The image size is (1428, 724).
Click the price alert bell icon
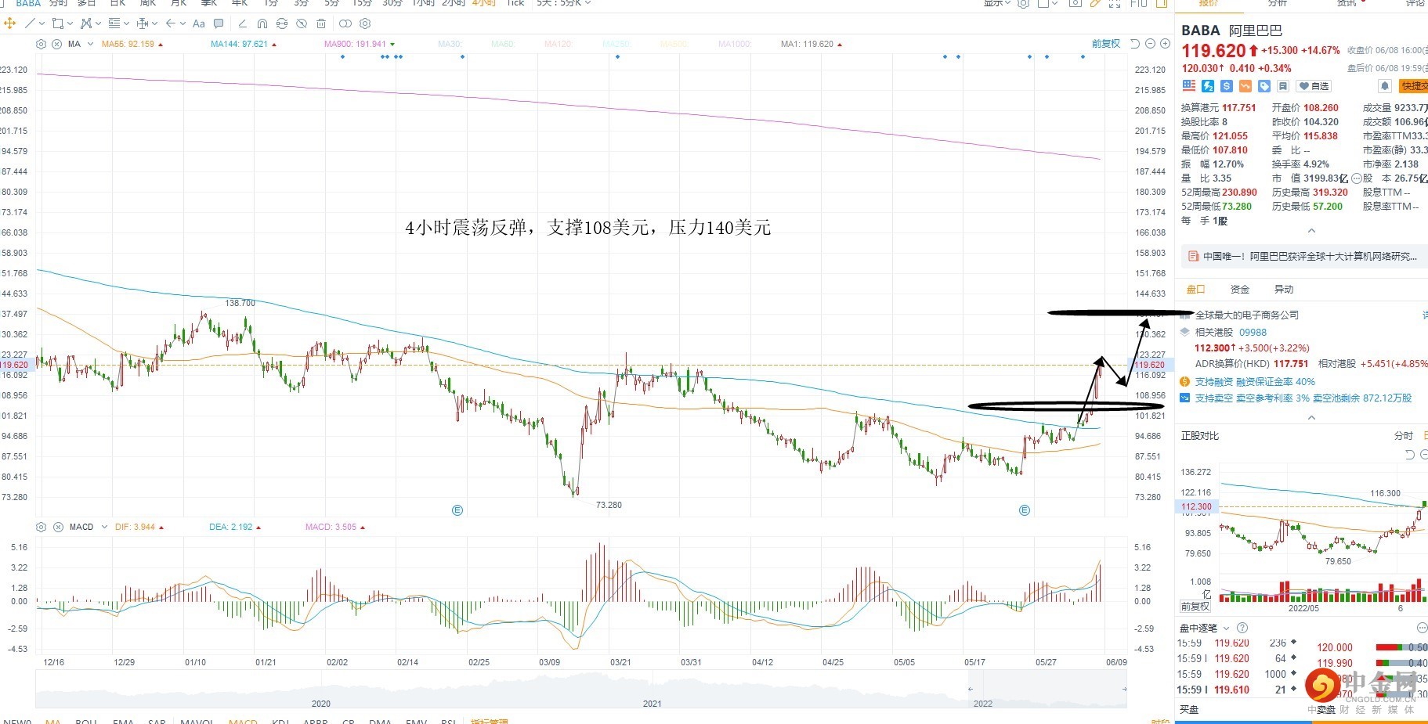coord(1385,86)
